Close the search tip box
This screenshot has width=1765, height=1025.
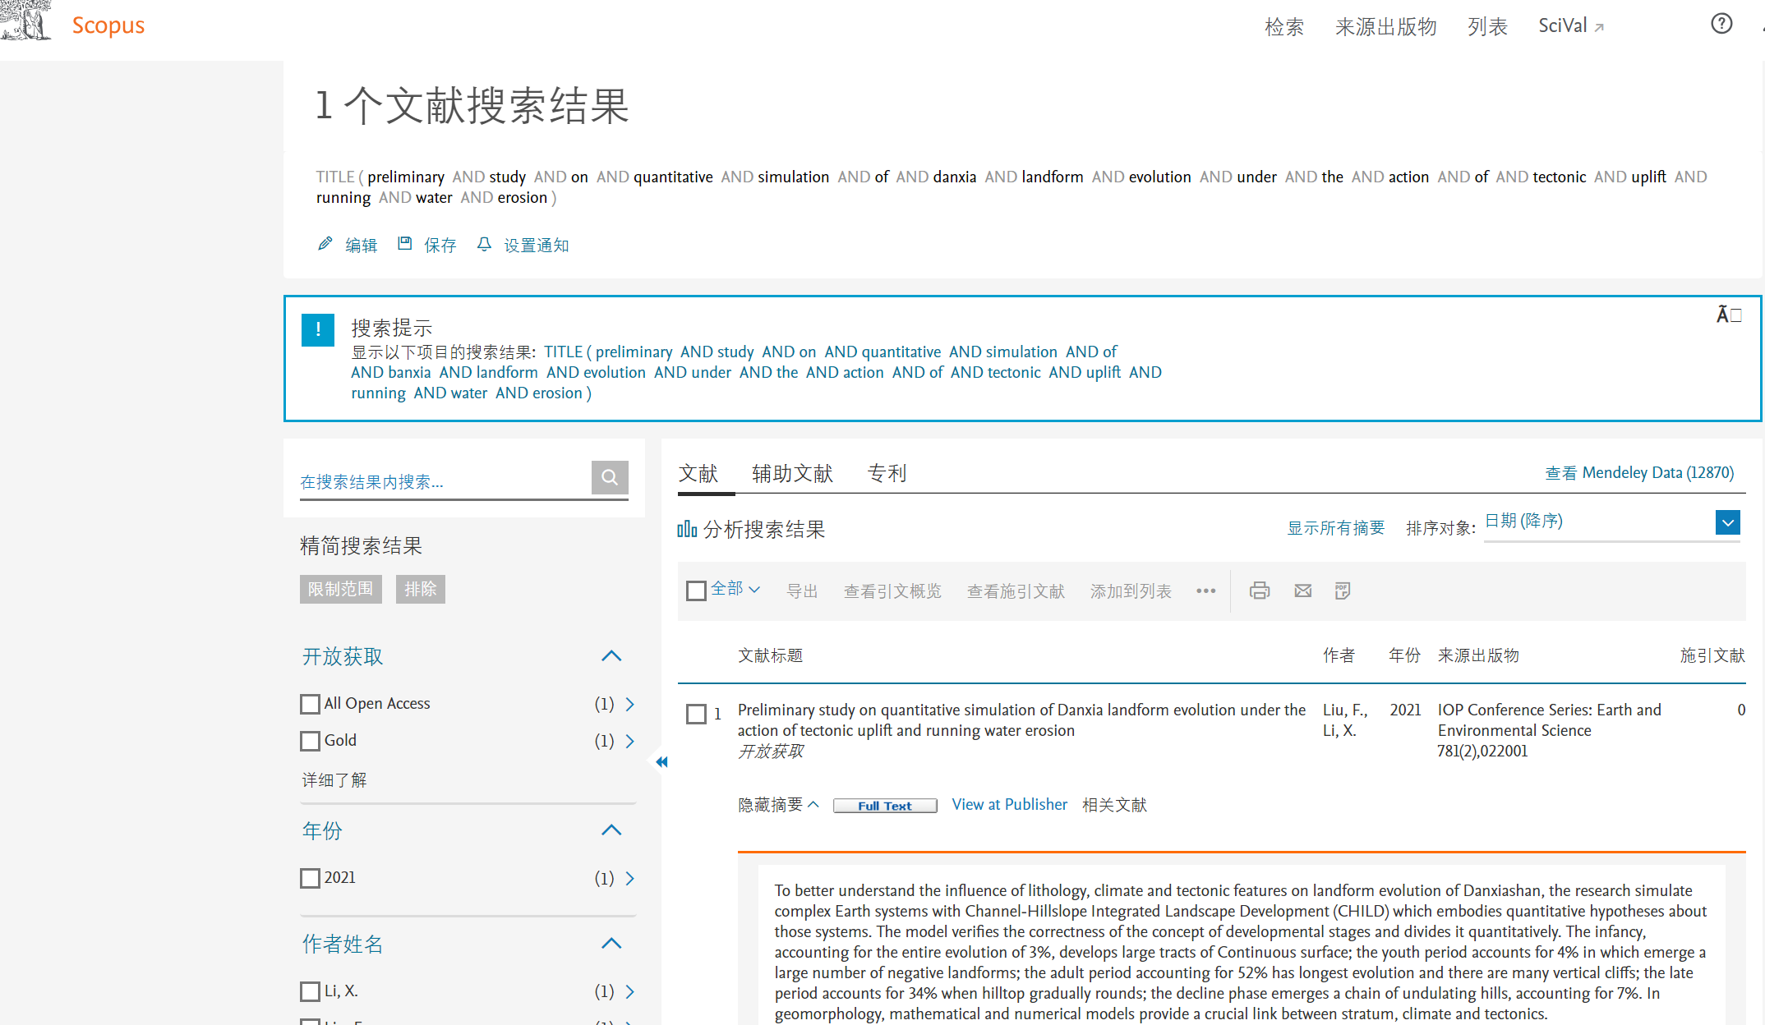[1729, 315]
